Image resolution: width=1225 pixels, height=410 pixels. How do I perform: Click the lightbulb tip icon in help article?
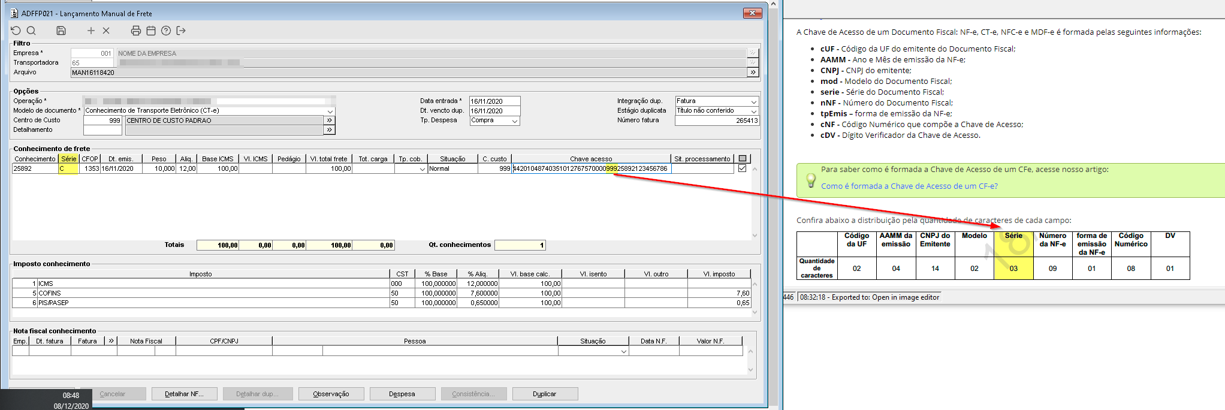[x=810, y=179]
